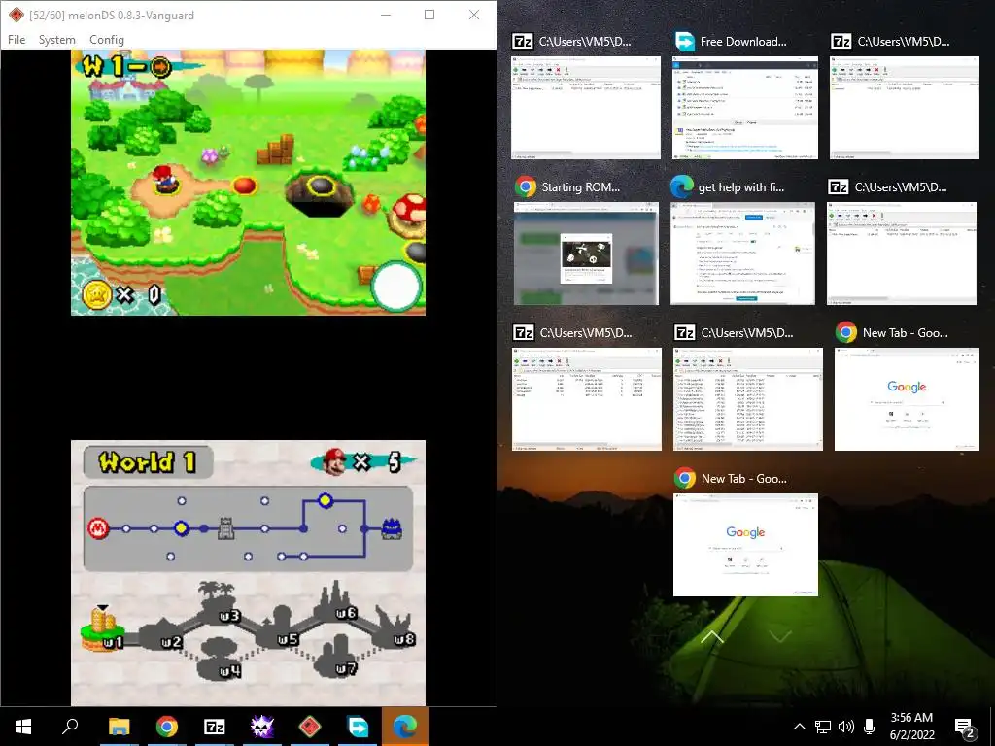Open the System menu in melonDS
The height and width of the screenshot is (746, 995).
[57, 39]
